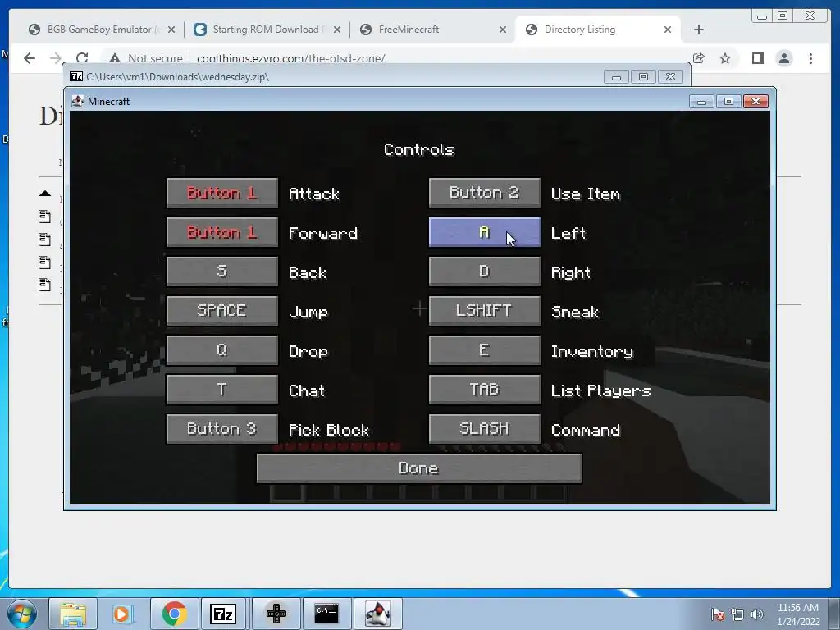This screenshot has width=840, height=630.
Task: Close the Directory Listing tab
Action: (668, 30)
